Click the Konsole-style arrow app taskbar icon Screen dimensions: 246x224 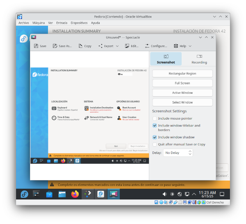[x=88, y=194]
